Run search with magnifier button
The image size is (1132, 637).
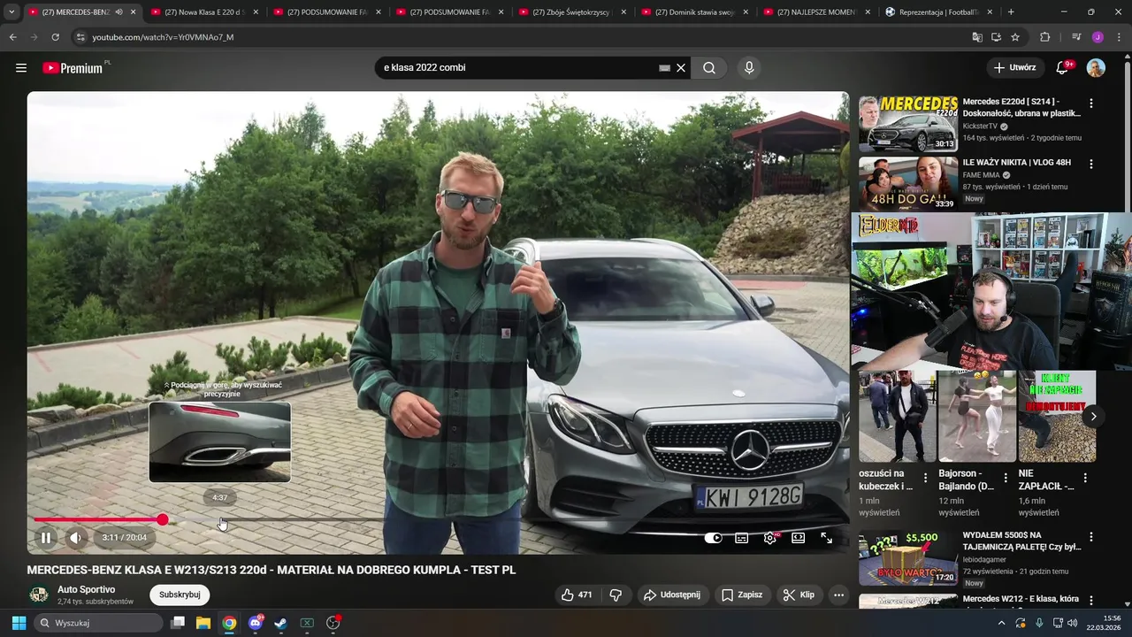[x=709, y=68]
